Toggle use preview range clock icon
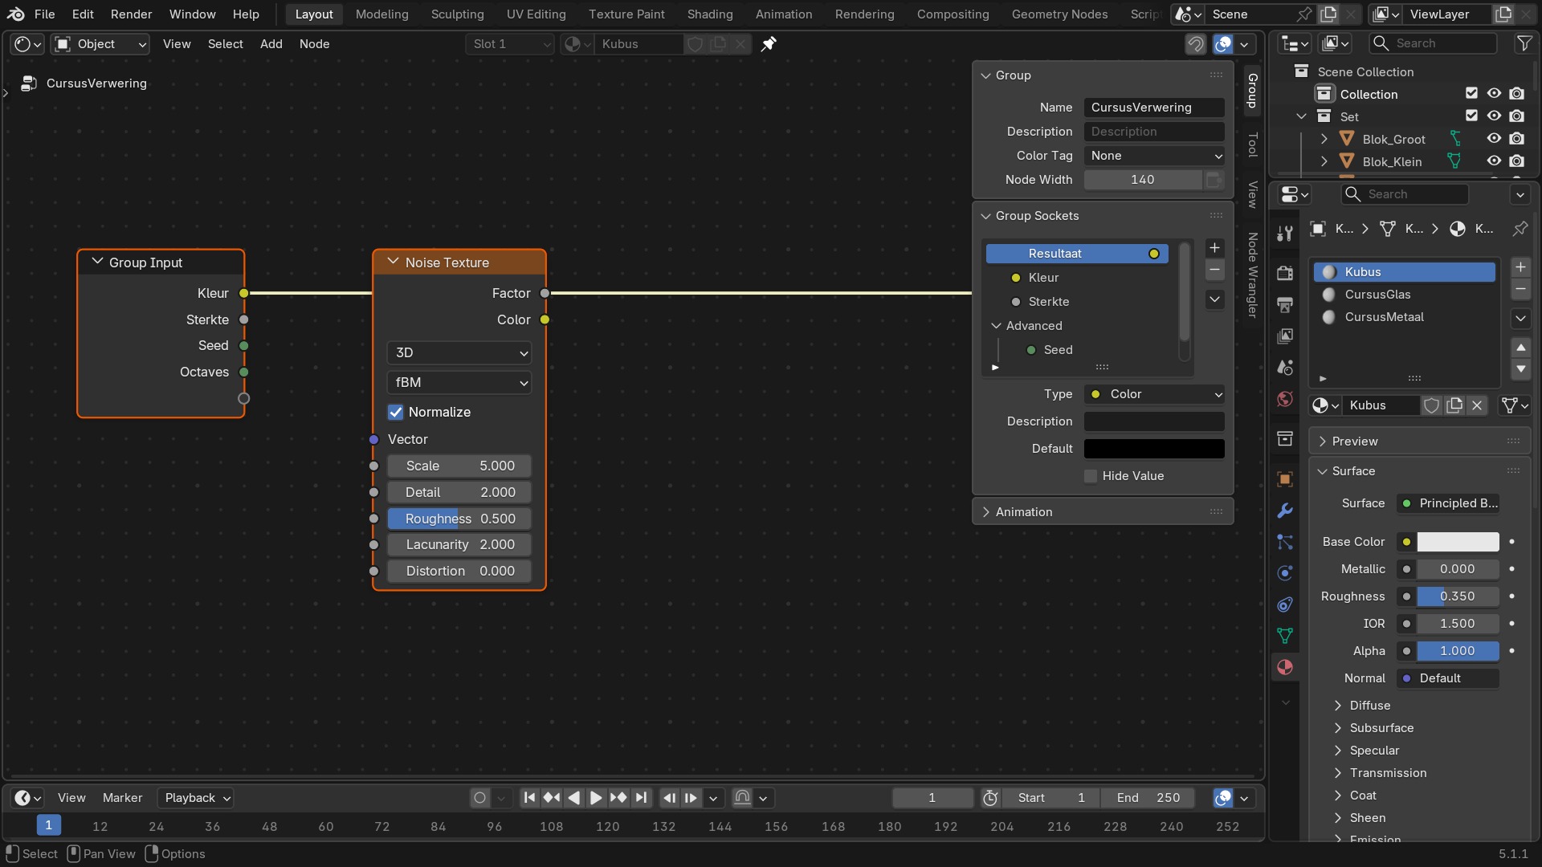Screen dimensions: 1542x867 990,797
